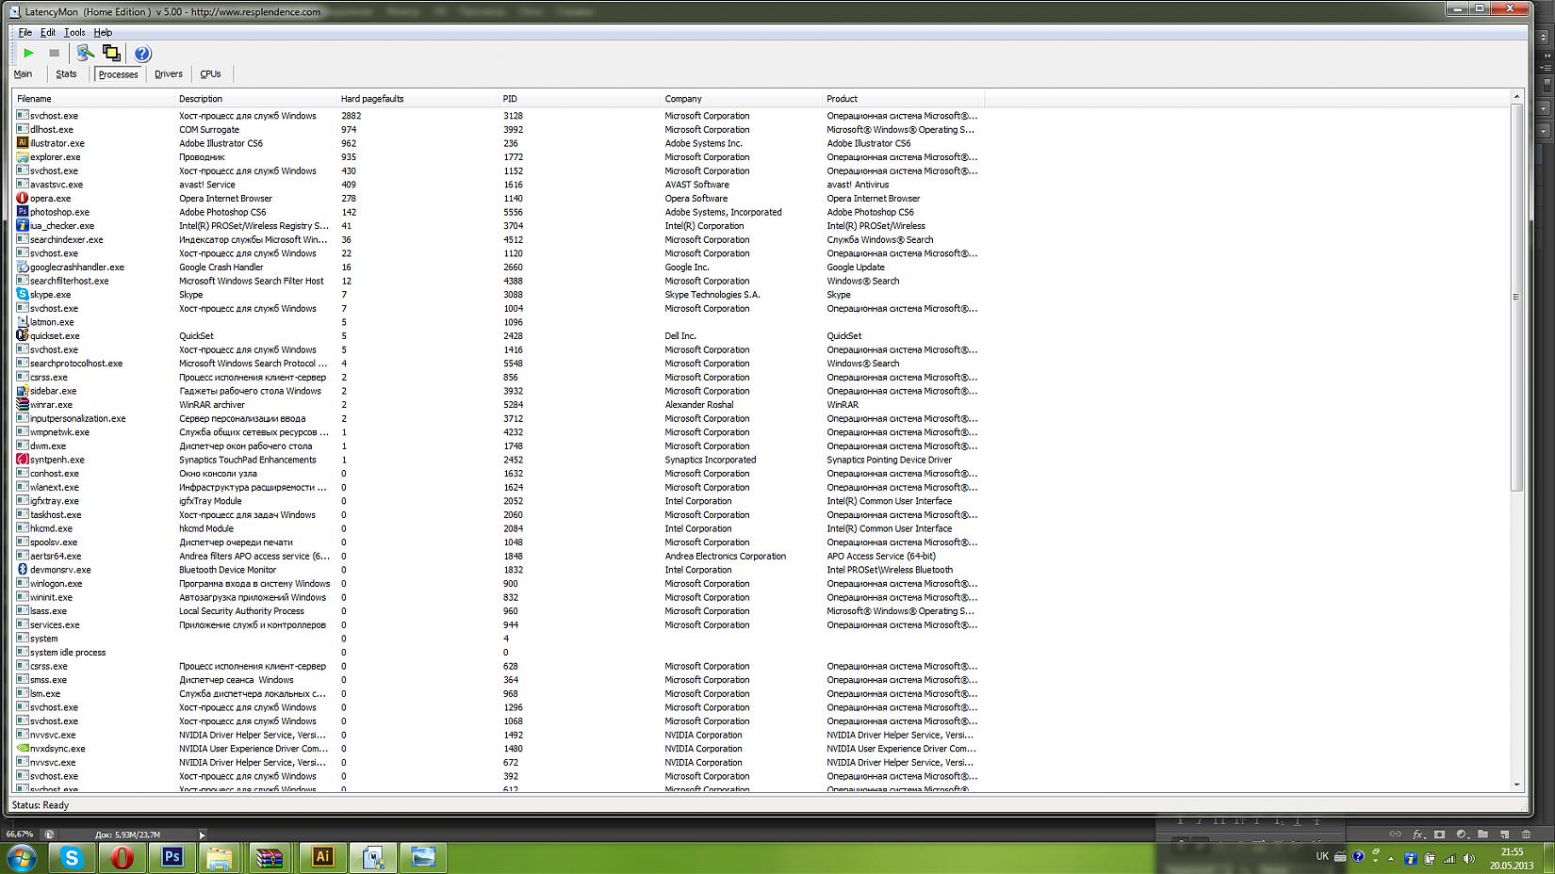Select the dllhost.exe process row

click(x=499, y=130)
